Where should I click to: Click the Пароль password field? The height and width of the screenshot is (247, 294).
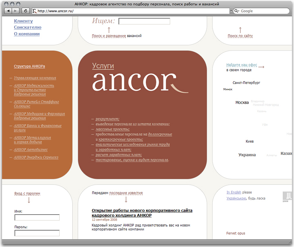click(37, 233)
